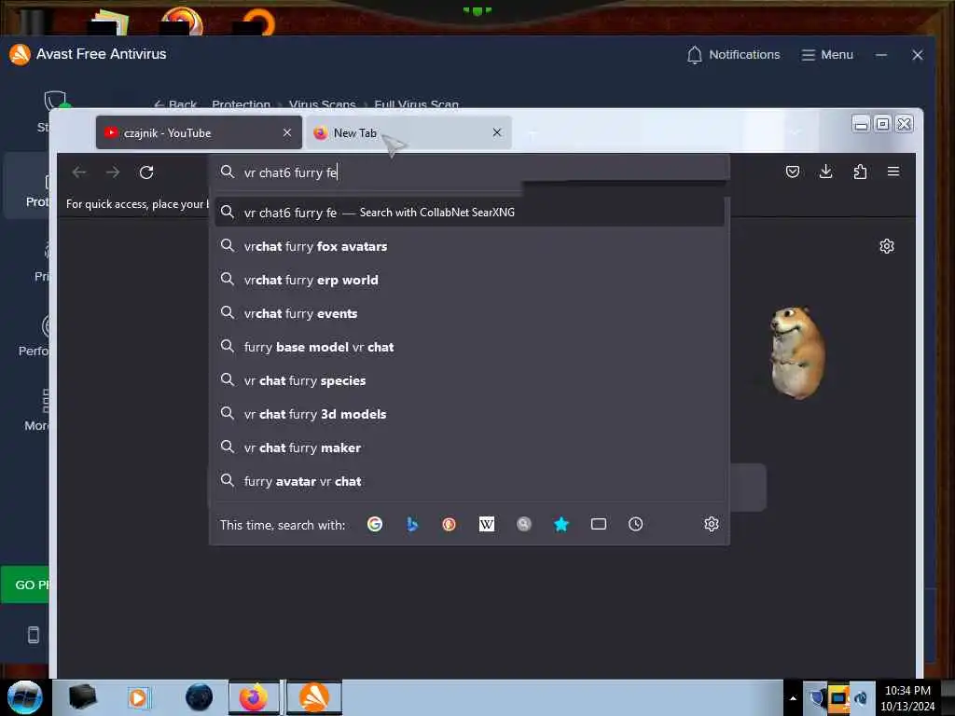Minimize the Firefox window
This screenshot has height=716, width=955.
[861, 124]
